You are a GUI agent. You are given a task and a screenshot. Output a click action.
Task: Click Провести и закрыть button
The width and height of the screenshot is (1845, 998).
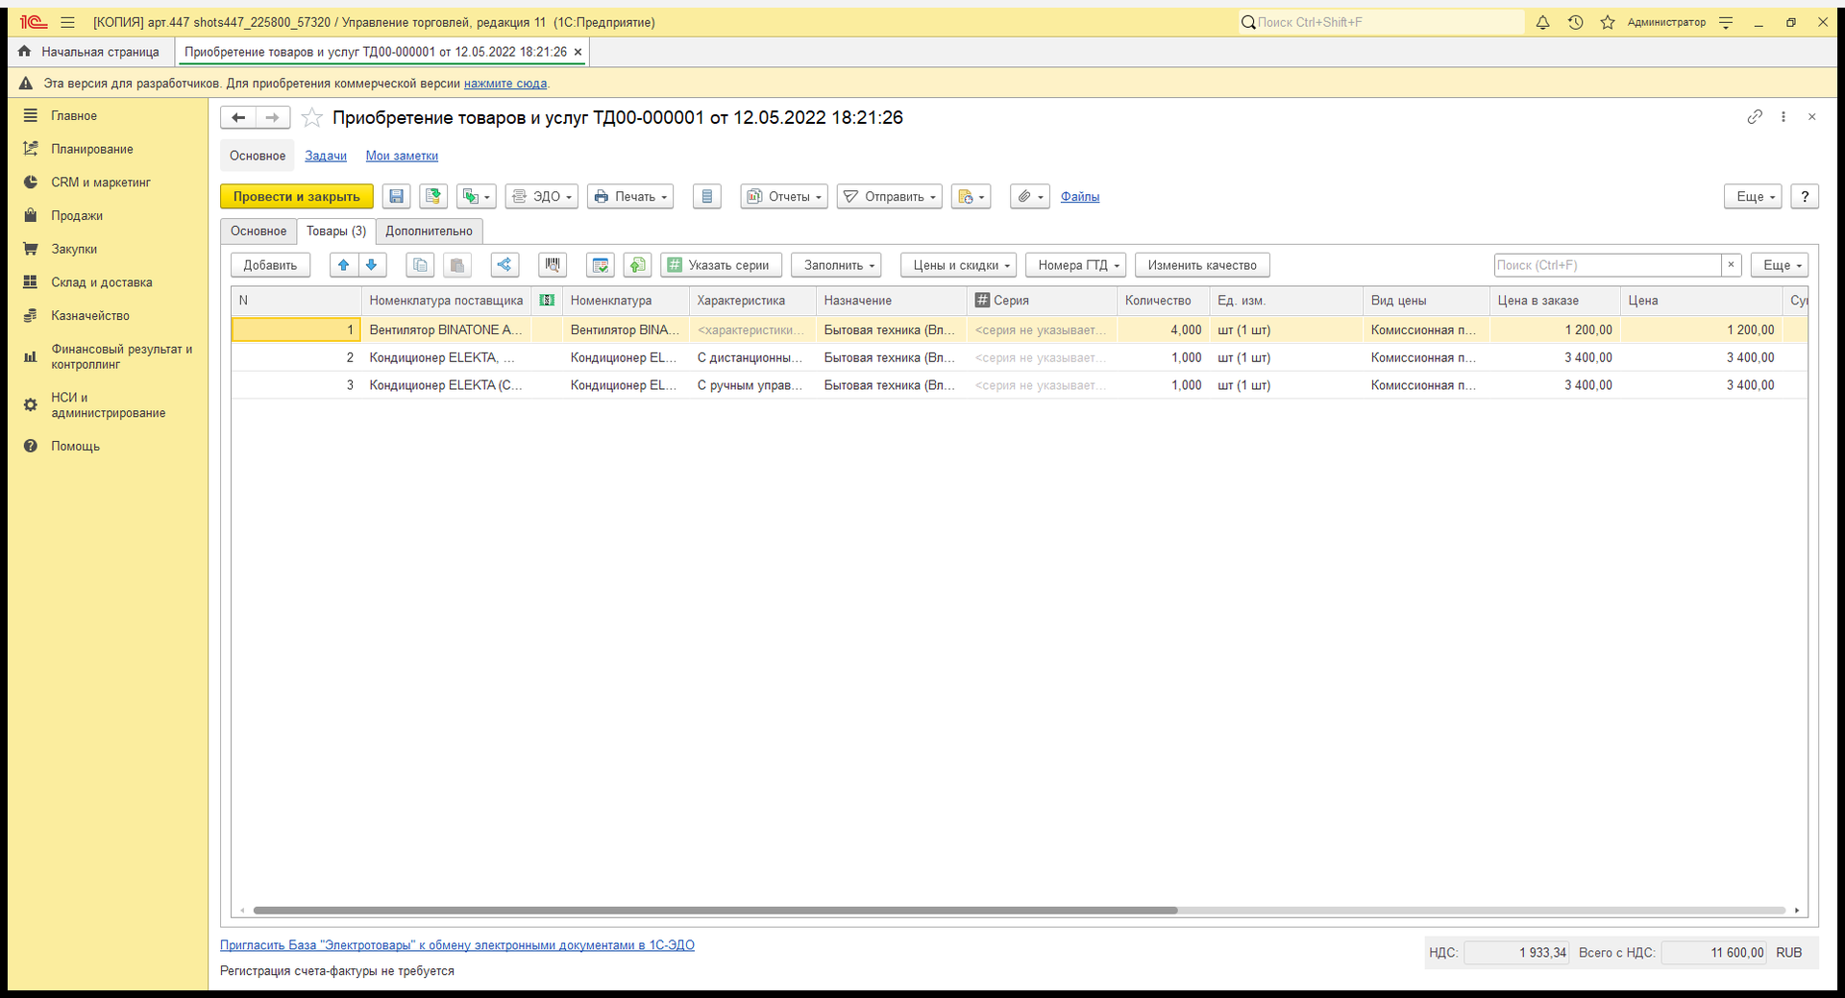point(297,197)
